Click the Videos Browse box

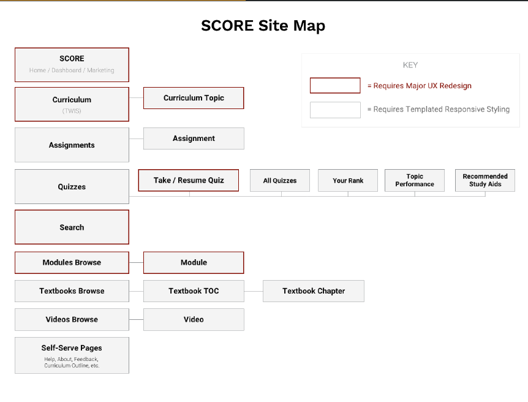[72, 319]
